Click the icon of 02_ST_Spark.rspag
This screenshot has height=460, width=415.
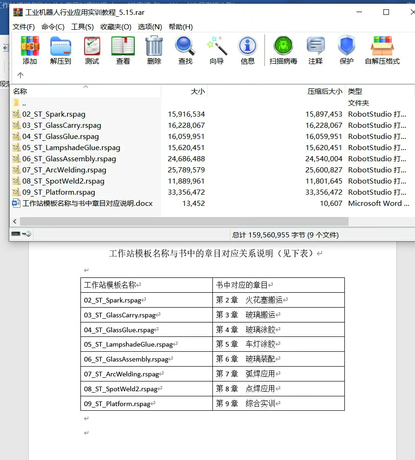(x=16, y=114)
